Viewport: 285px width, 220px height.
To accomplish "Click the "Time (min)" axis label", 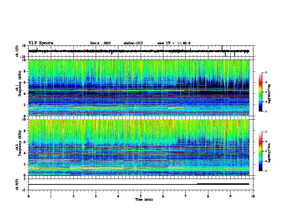I will (x=144, y=200).
